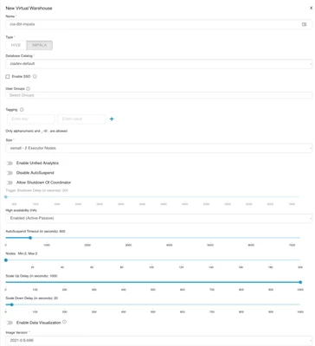Screen dimensions: 315x346
Task: Open the Image Version dropdown
Action: tap(159, 340)
